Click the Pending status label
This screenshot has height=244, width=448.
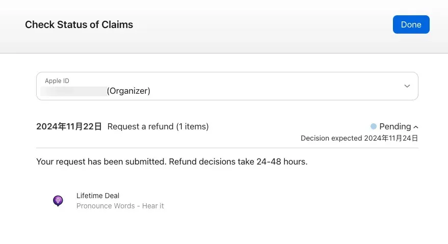click(395, 126)
